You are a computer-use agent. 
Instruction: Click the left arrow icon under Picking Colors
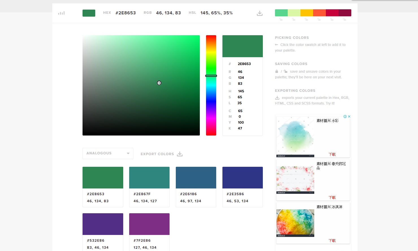277,45
